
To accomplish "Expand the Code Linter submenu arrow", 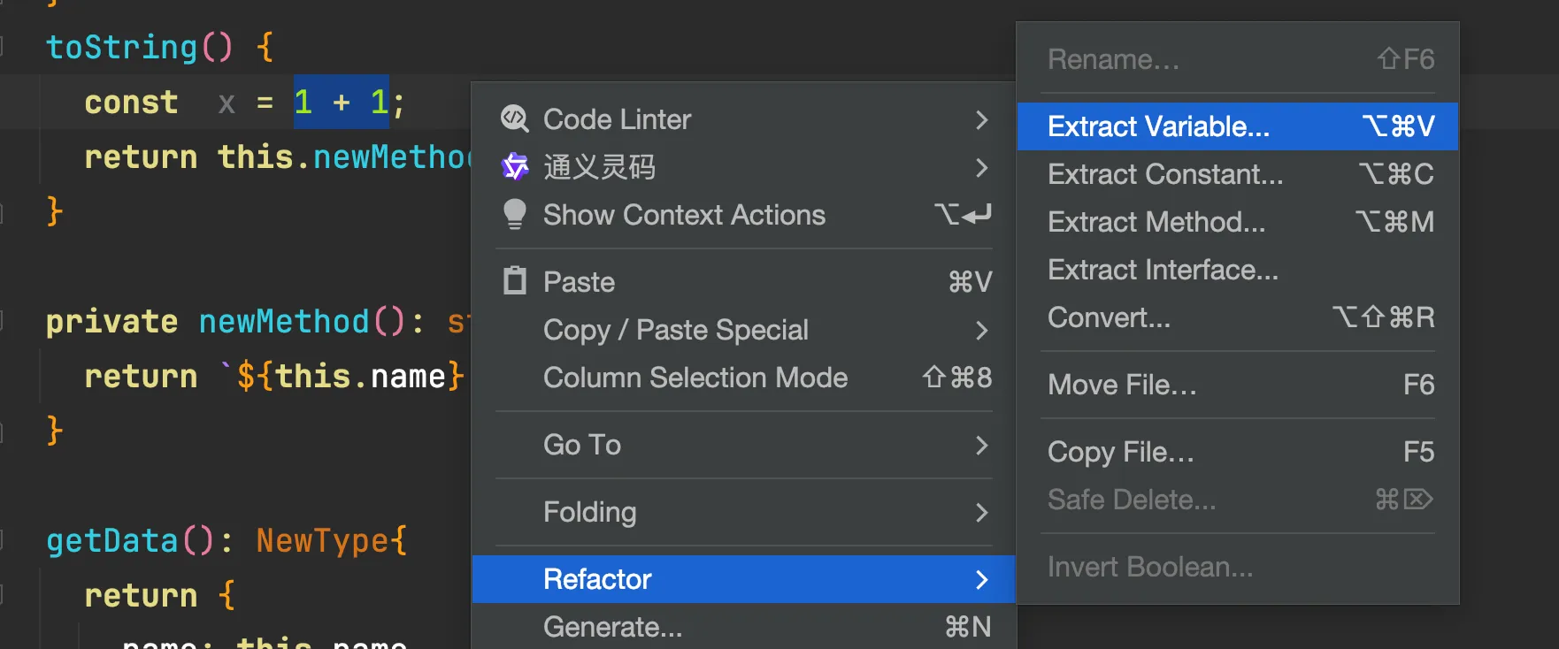I will point(981,119).
